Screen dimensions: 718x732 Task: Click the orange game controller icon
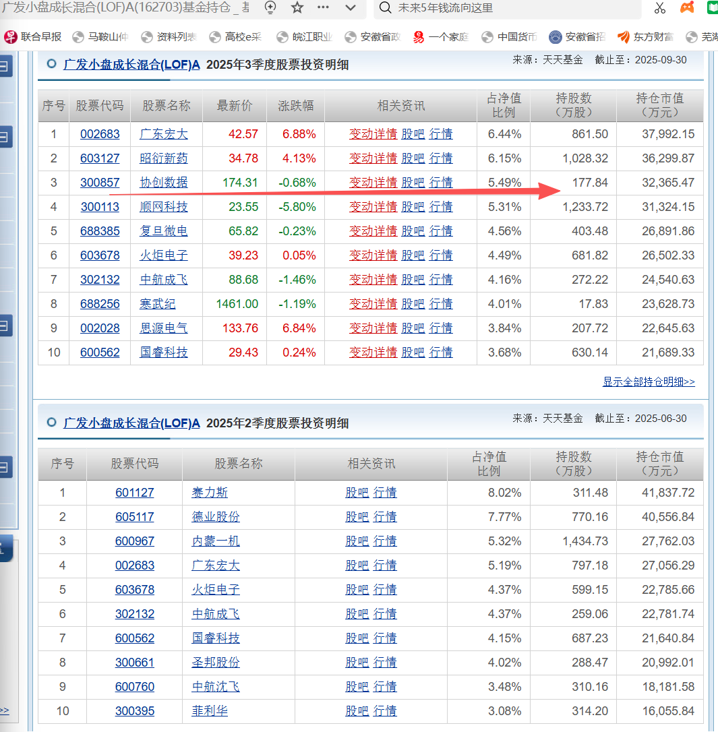687,7
